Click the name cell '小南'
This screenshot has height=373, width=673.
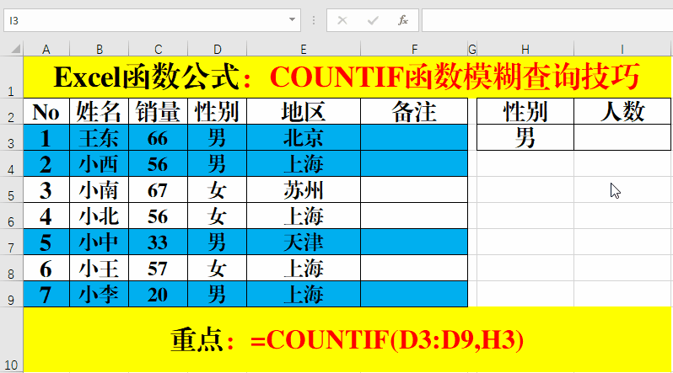coord(100,190)
